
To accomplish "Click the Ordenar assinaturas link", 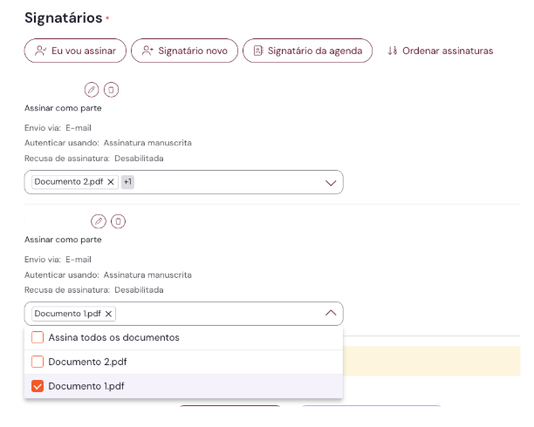I will click(441, 51).
